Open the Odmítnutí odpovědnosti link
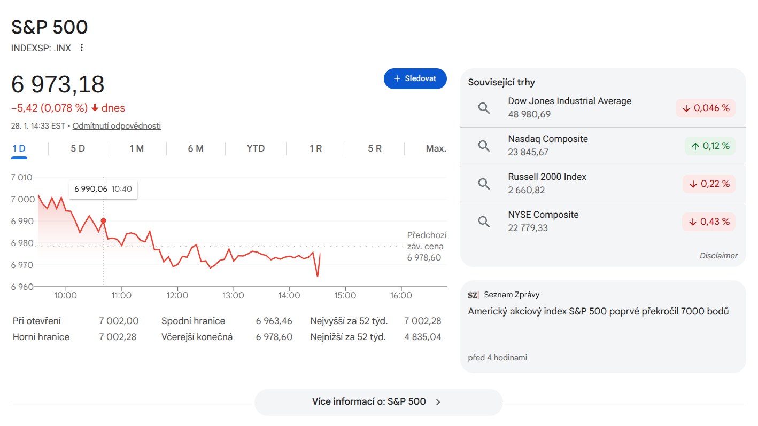Image resolution: width=758 pixels, height=426 pixels. coord(117,126)
